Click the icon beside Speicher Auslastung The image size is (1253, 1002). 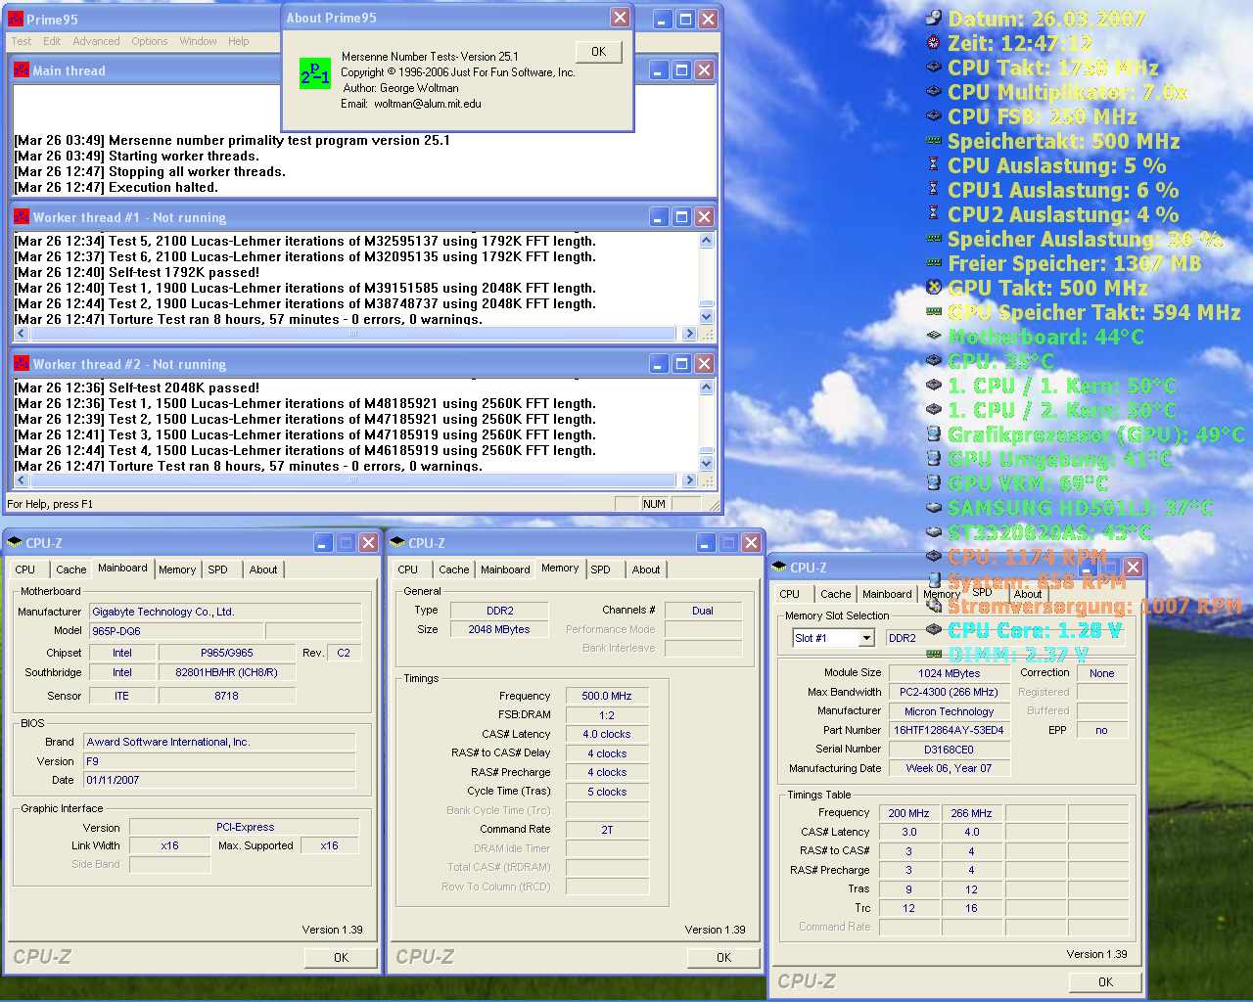(x=934, y=238)
